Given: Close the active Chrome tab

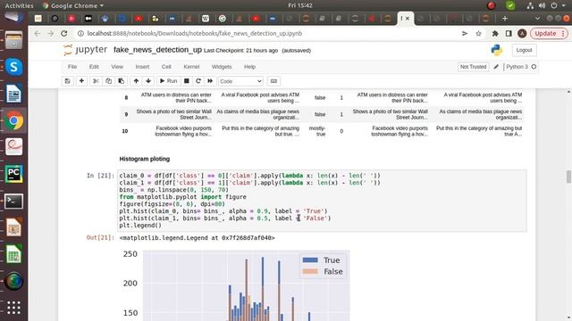Looking at the screenshot, I should pos(408,18).
